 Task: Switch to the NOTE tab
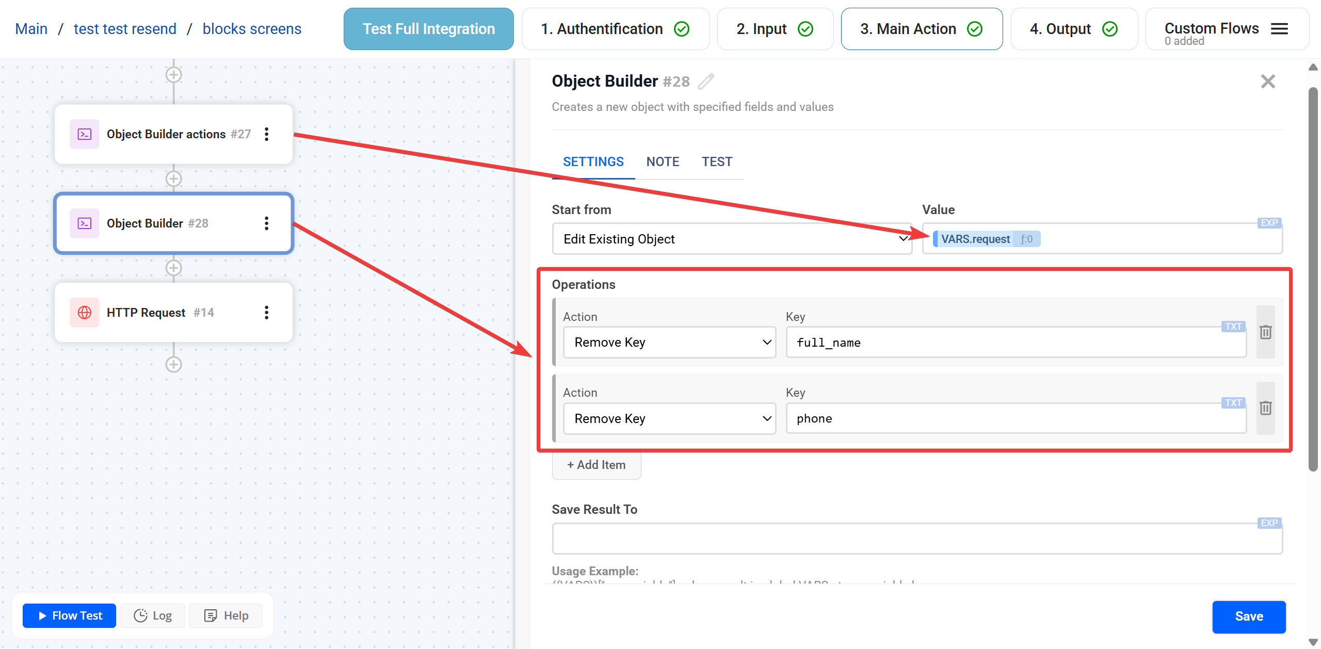coord(663,161)
